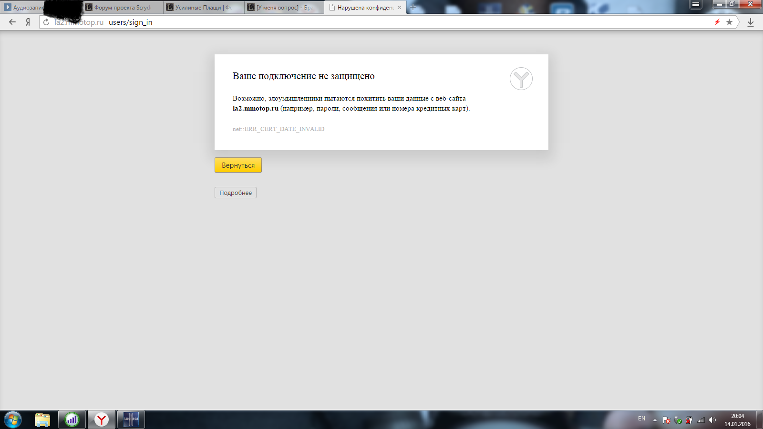
Task: Open the EN language switcher
Action: pos(641,419)
